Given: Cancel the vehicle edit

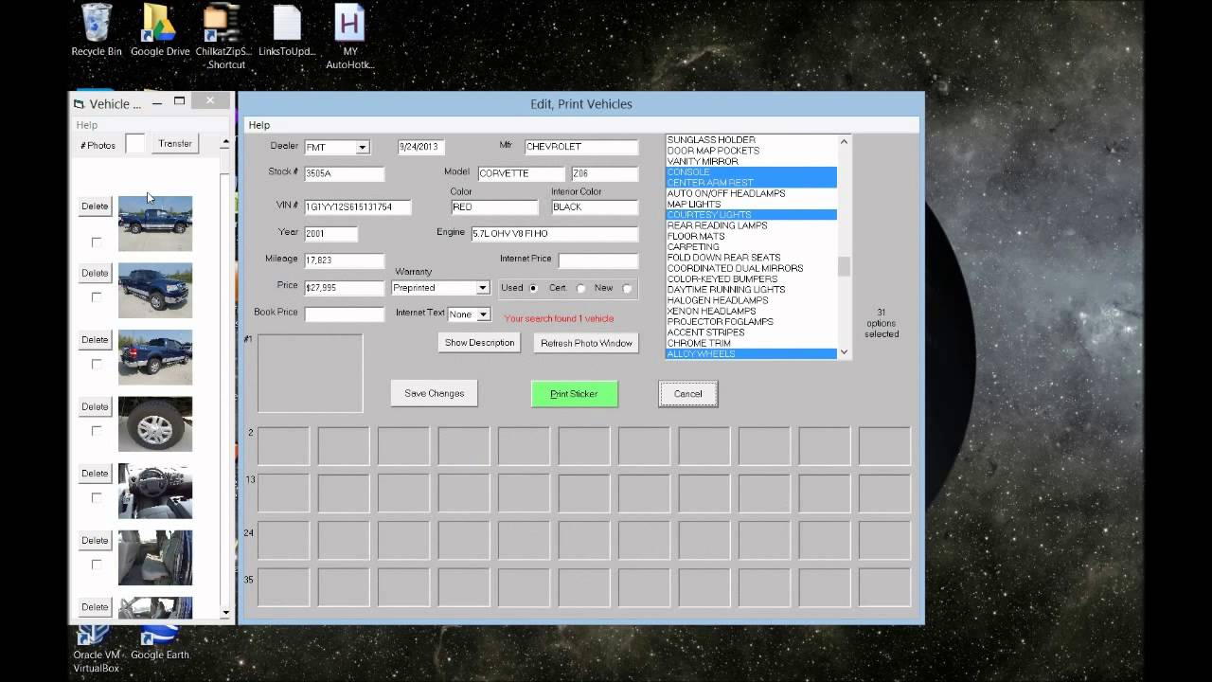Looking at the screenshot, I should pyautogui.click(x=688, y=393).
